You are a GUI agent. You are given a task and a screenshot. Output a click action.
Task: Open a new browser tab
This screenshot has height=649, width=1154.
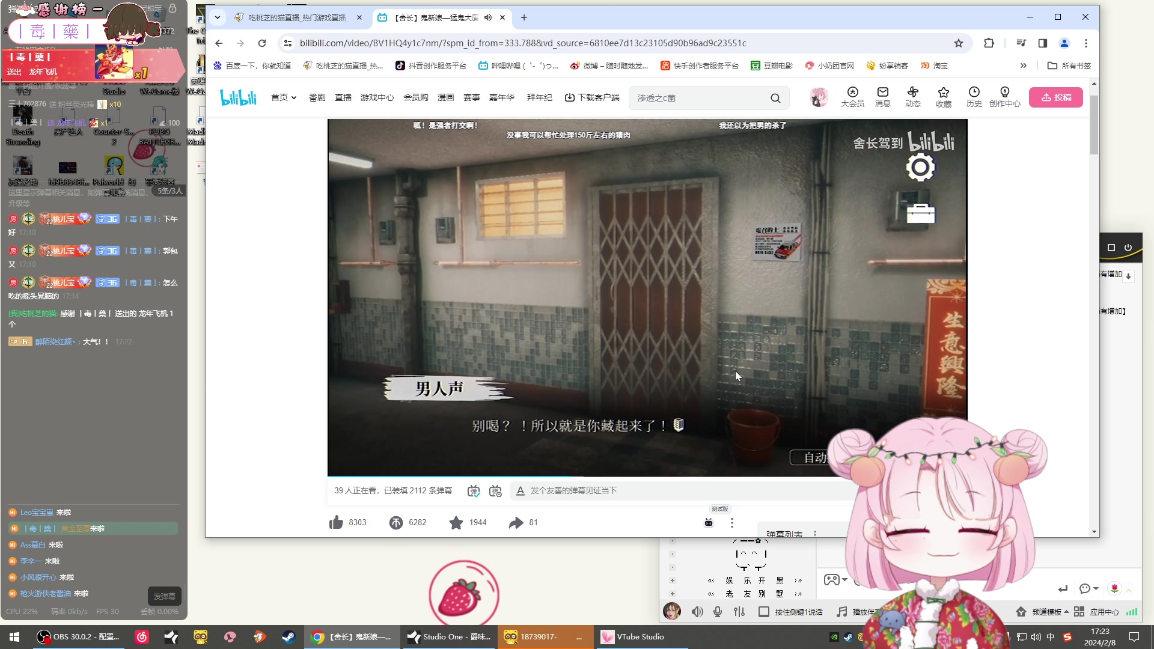[524, 17]
